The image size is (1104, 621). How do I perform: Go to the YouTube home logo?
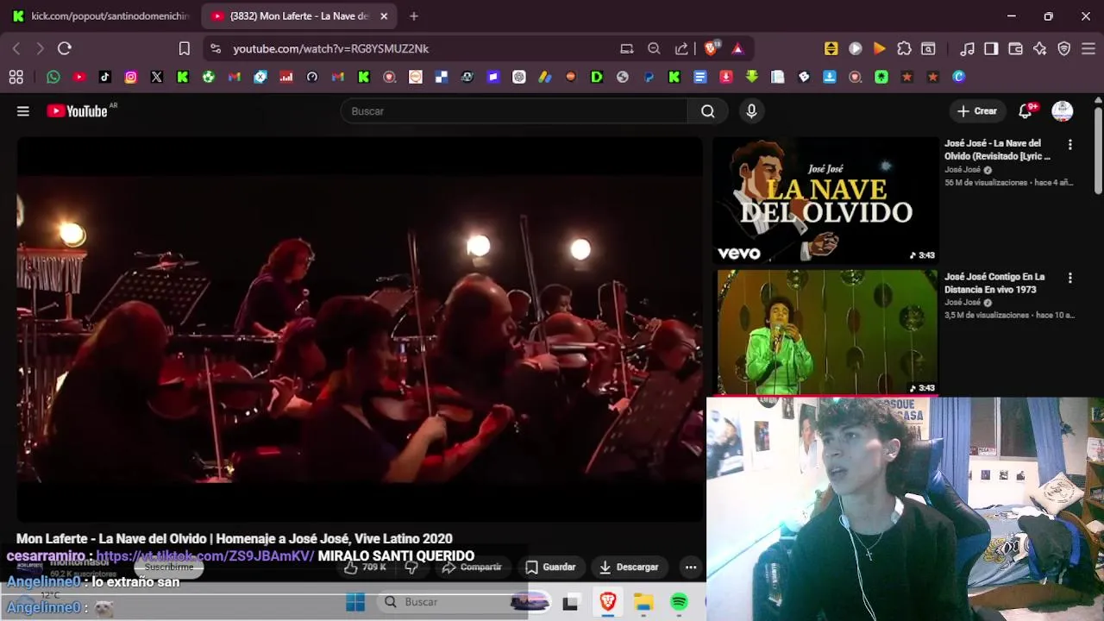pyautogui.click(x=77, y=111)
